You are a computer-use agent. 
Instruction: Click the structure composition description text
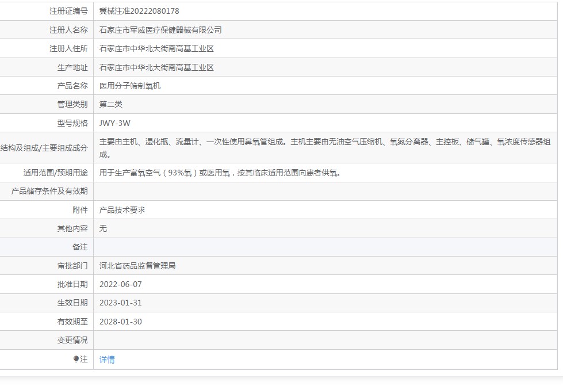325,148
